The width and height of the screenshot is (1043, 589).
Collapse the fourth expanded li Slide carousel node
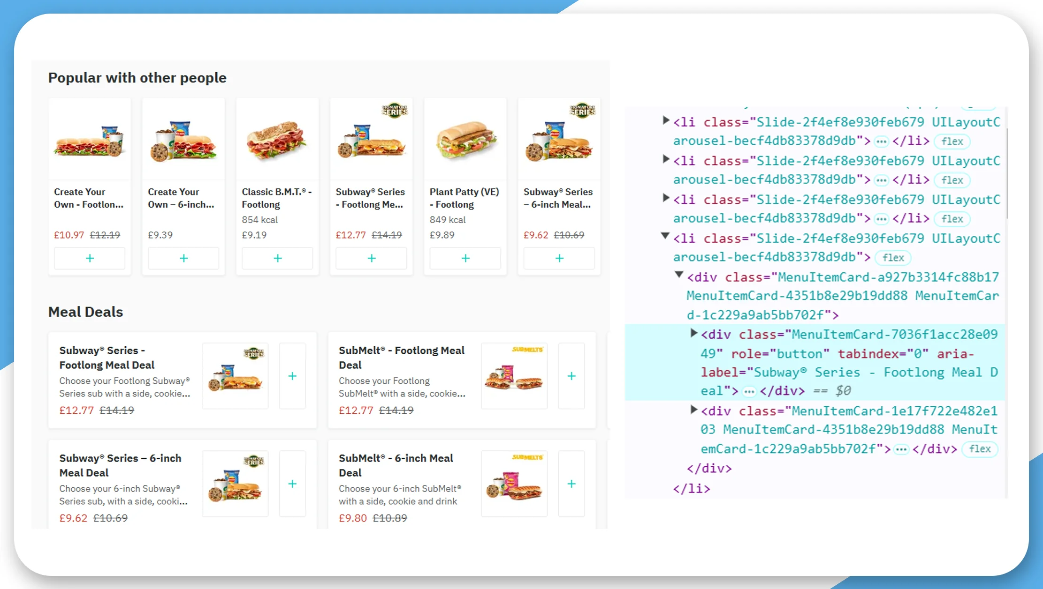pos(665,237)
